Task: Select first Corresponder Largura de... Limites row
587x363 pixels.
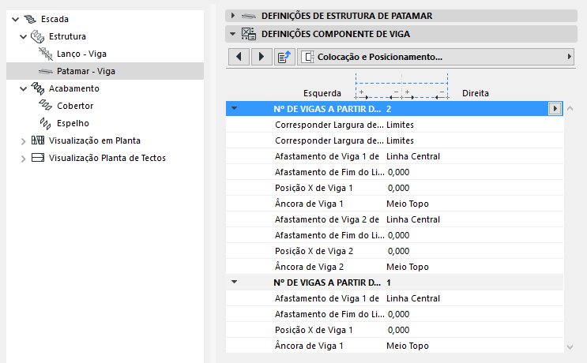Action: pyautogui.click(x=394, y=125)
